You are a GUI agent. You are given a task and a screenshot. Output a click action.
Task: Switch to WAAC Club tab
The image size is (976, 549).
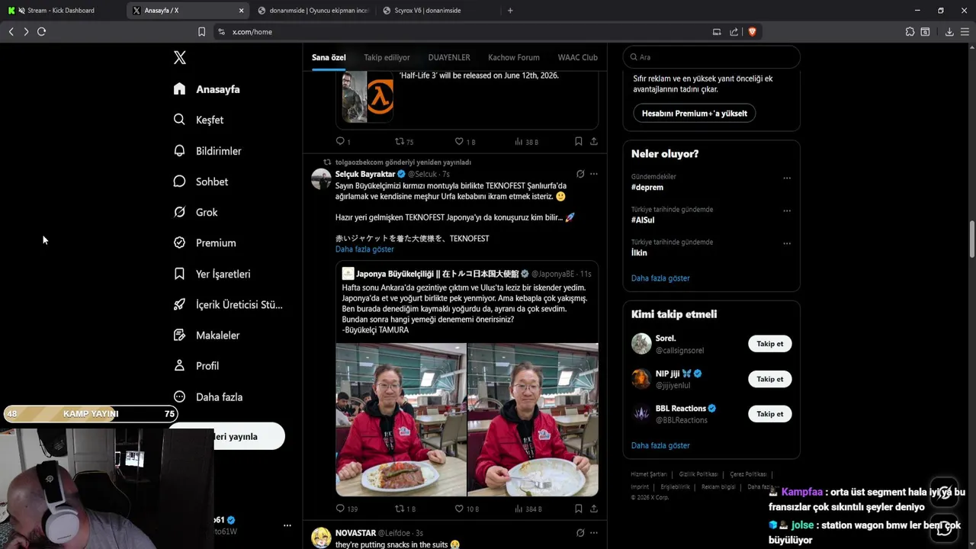(578, 57)
